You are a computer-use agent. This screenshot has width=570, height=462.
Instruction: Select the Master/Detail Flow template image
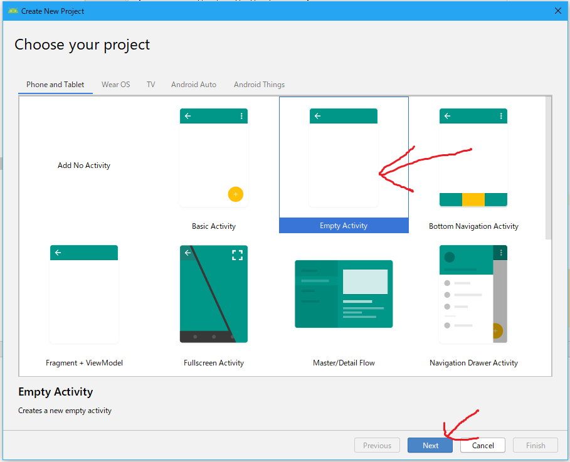(344, 294)
